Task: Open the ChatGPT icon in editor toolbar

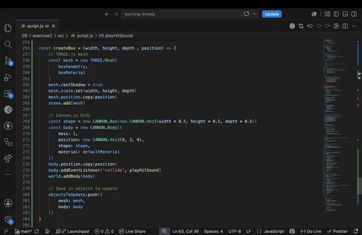Action: (x=292, y=26)
